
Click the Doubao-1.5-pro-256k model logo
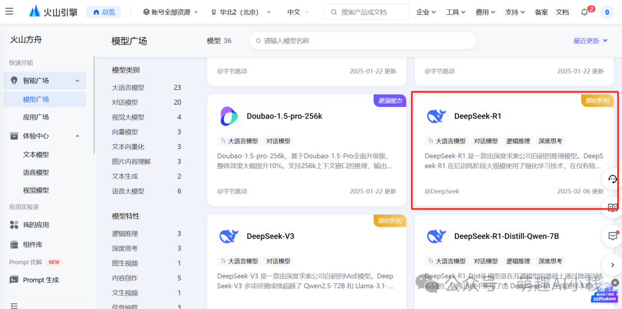(229, 116)
